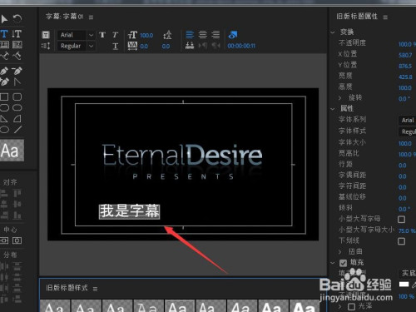Select the 我是字幕 text object
This screenshot has height=312, width=416.
130,211
